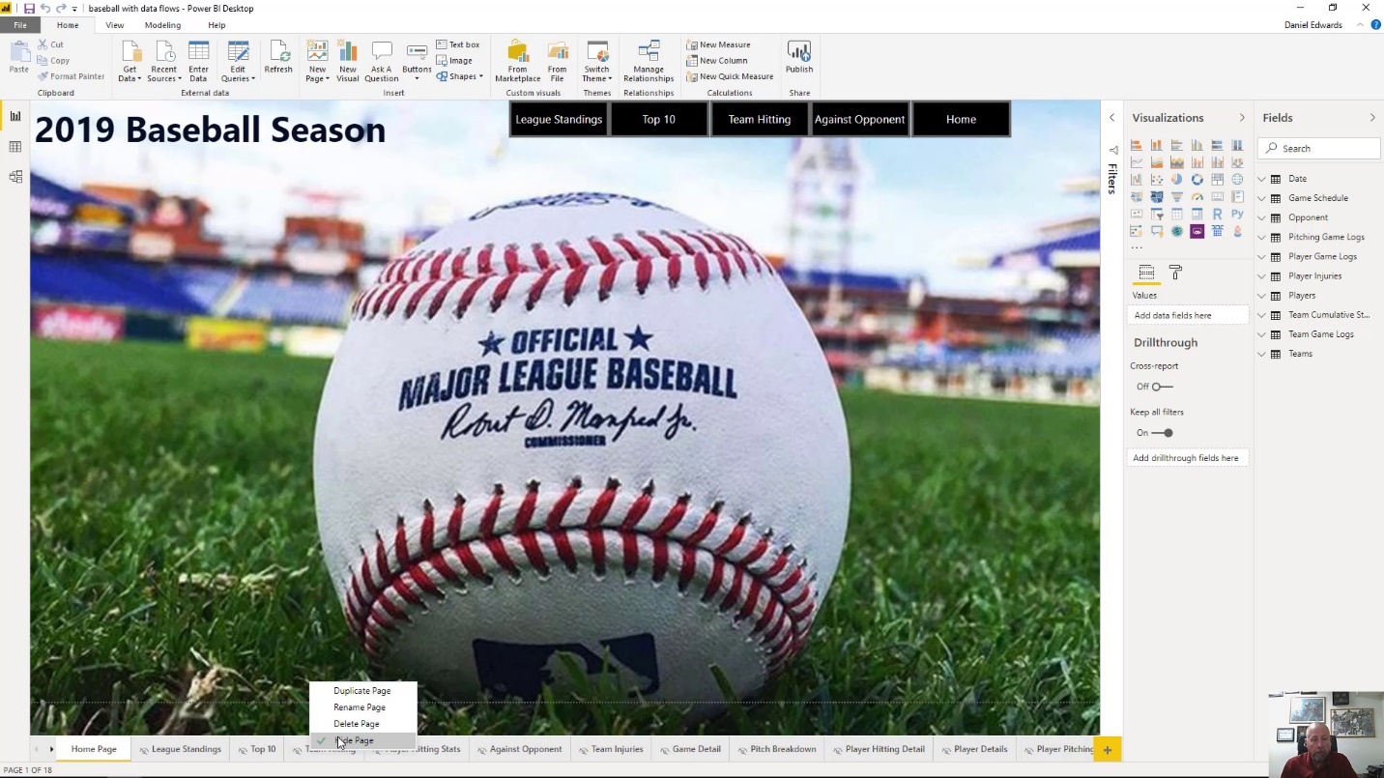Expand the Game Schedule table
This screenshot has width=1384, height=778.
click(1261, 198)
